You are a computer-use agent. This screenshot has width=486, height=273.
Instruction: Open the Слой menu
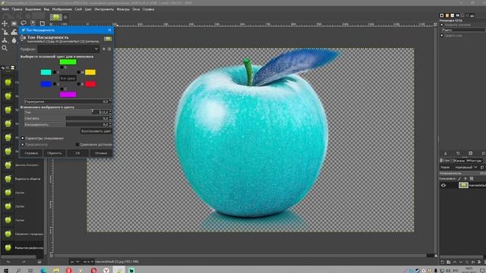click(78, 9)
